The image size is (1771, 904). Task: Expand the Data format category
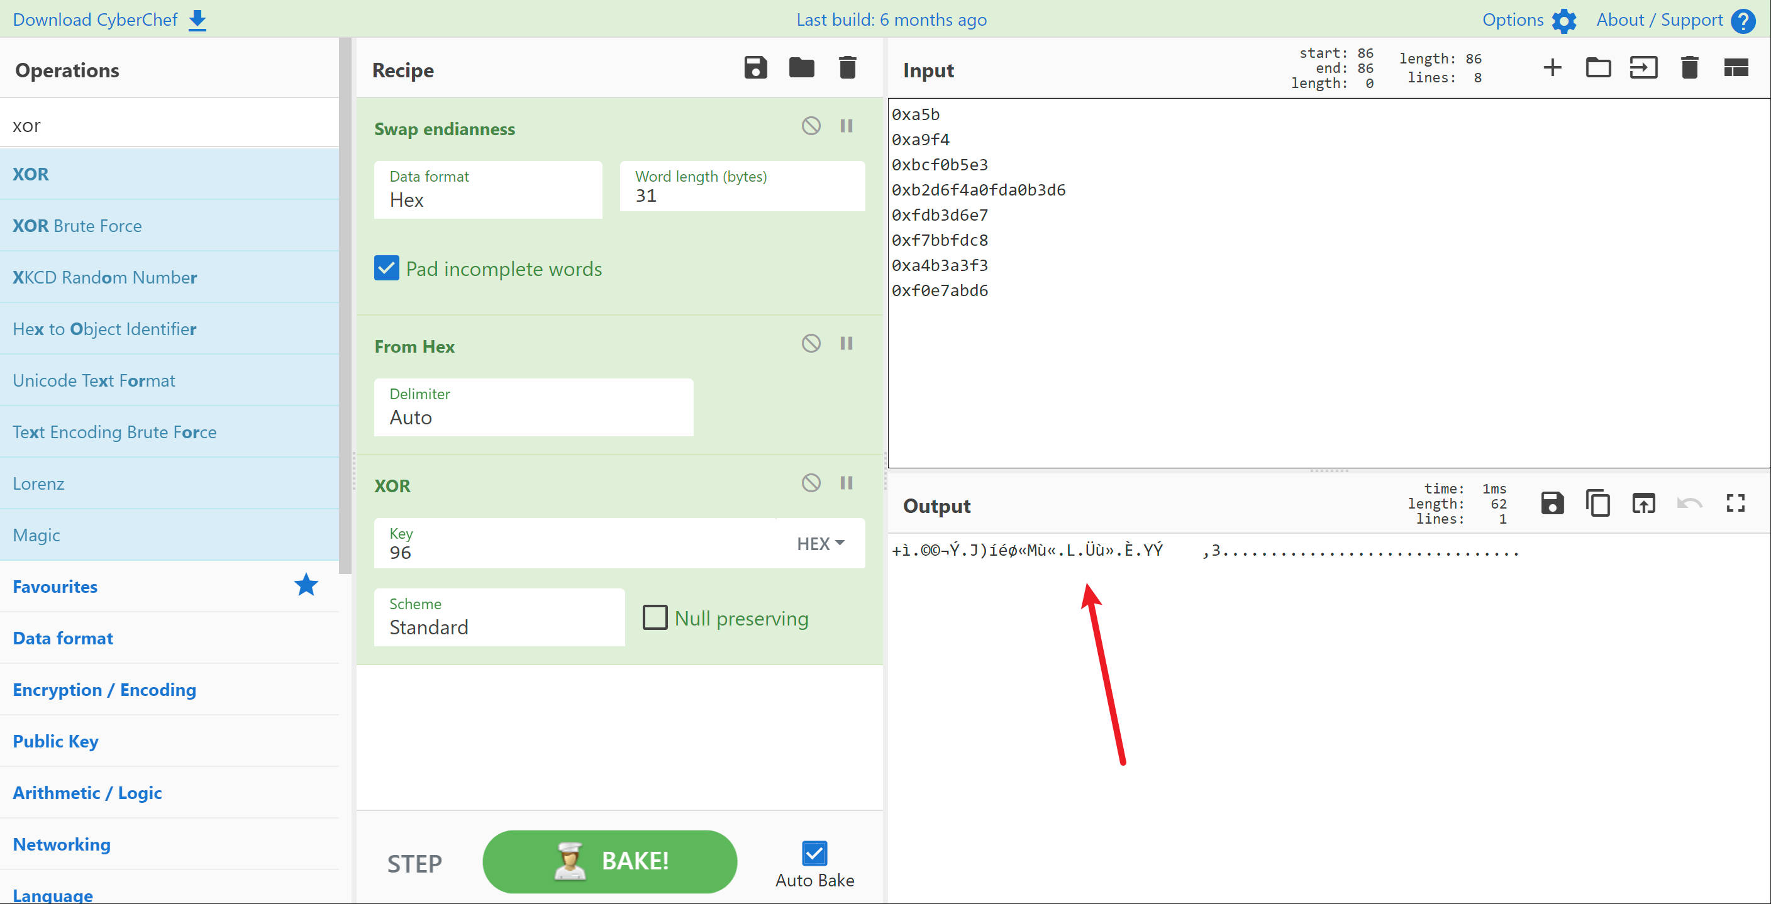pos(64,638)
